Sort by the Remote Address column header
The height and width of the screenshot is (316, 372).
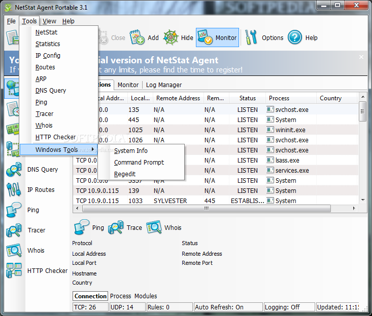(x=178, y=98)
